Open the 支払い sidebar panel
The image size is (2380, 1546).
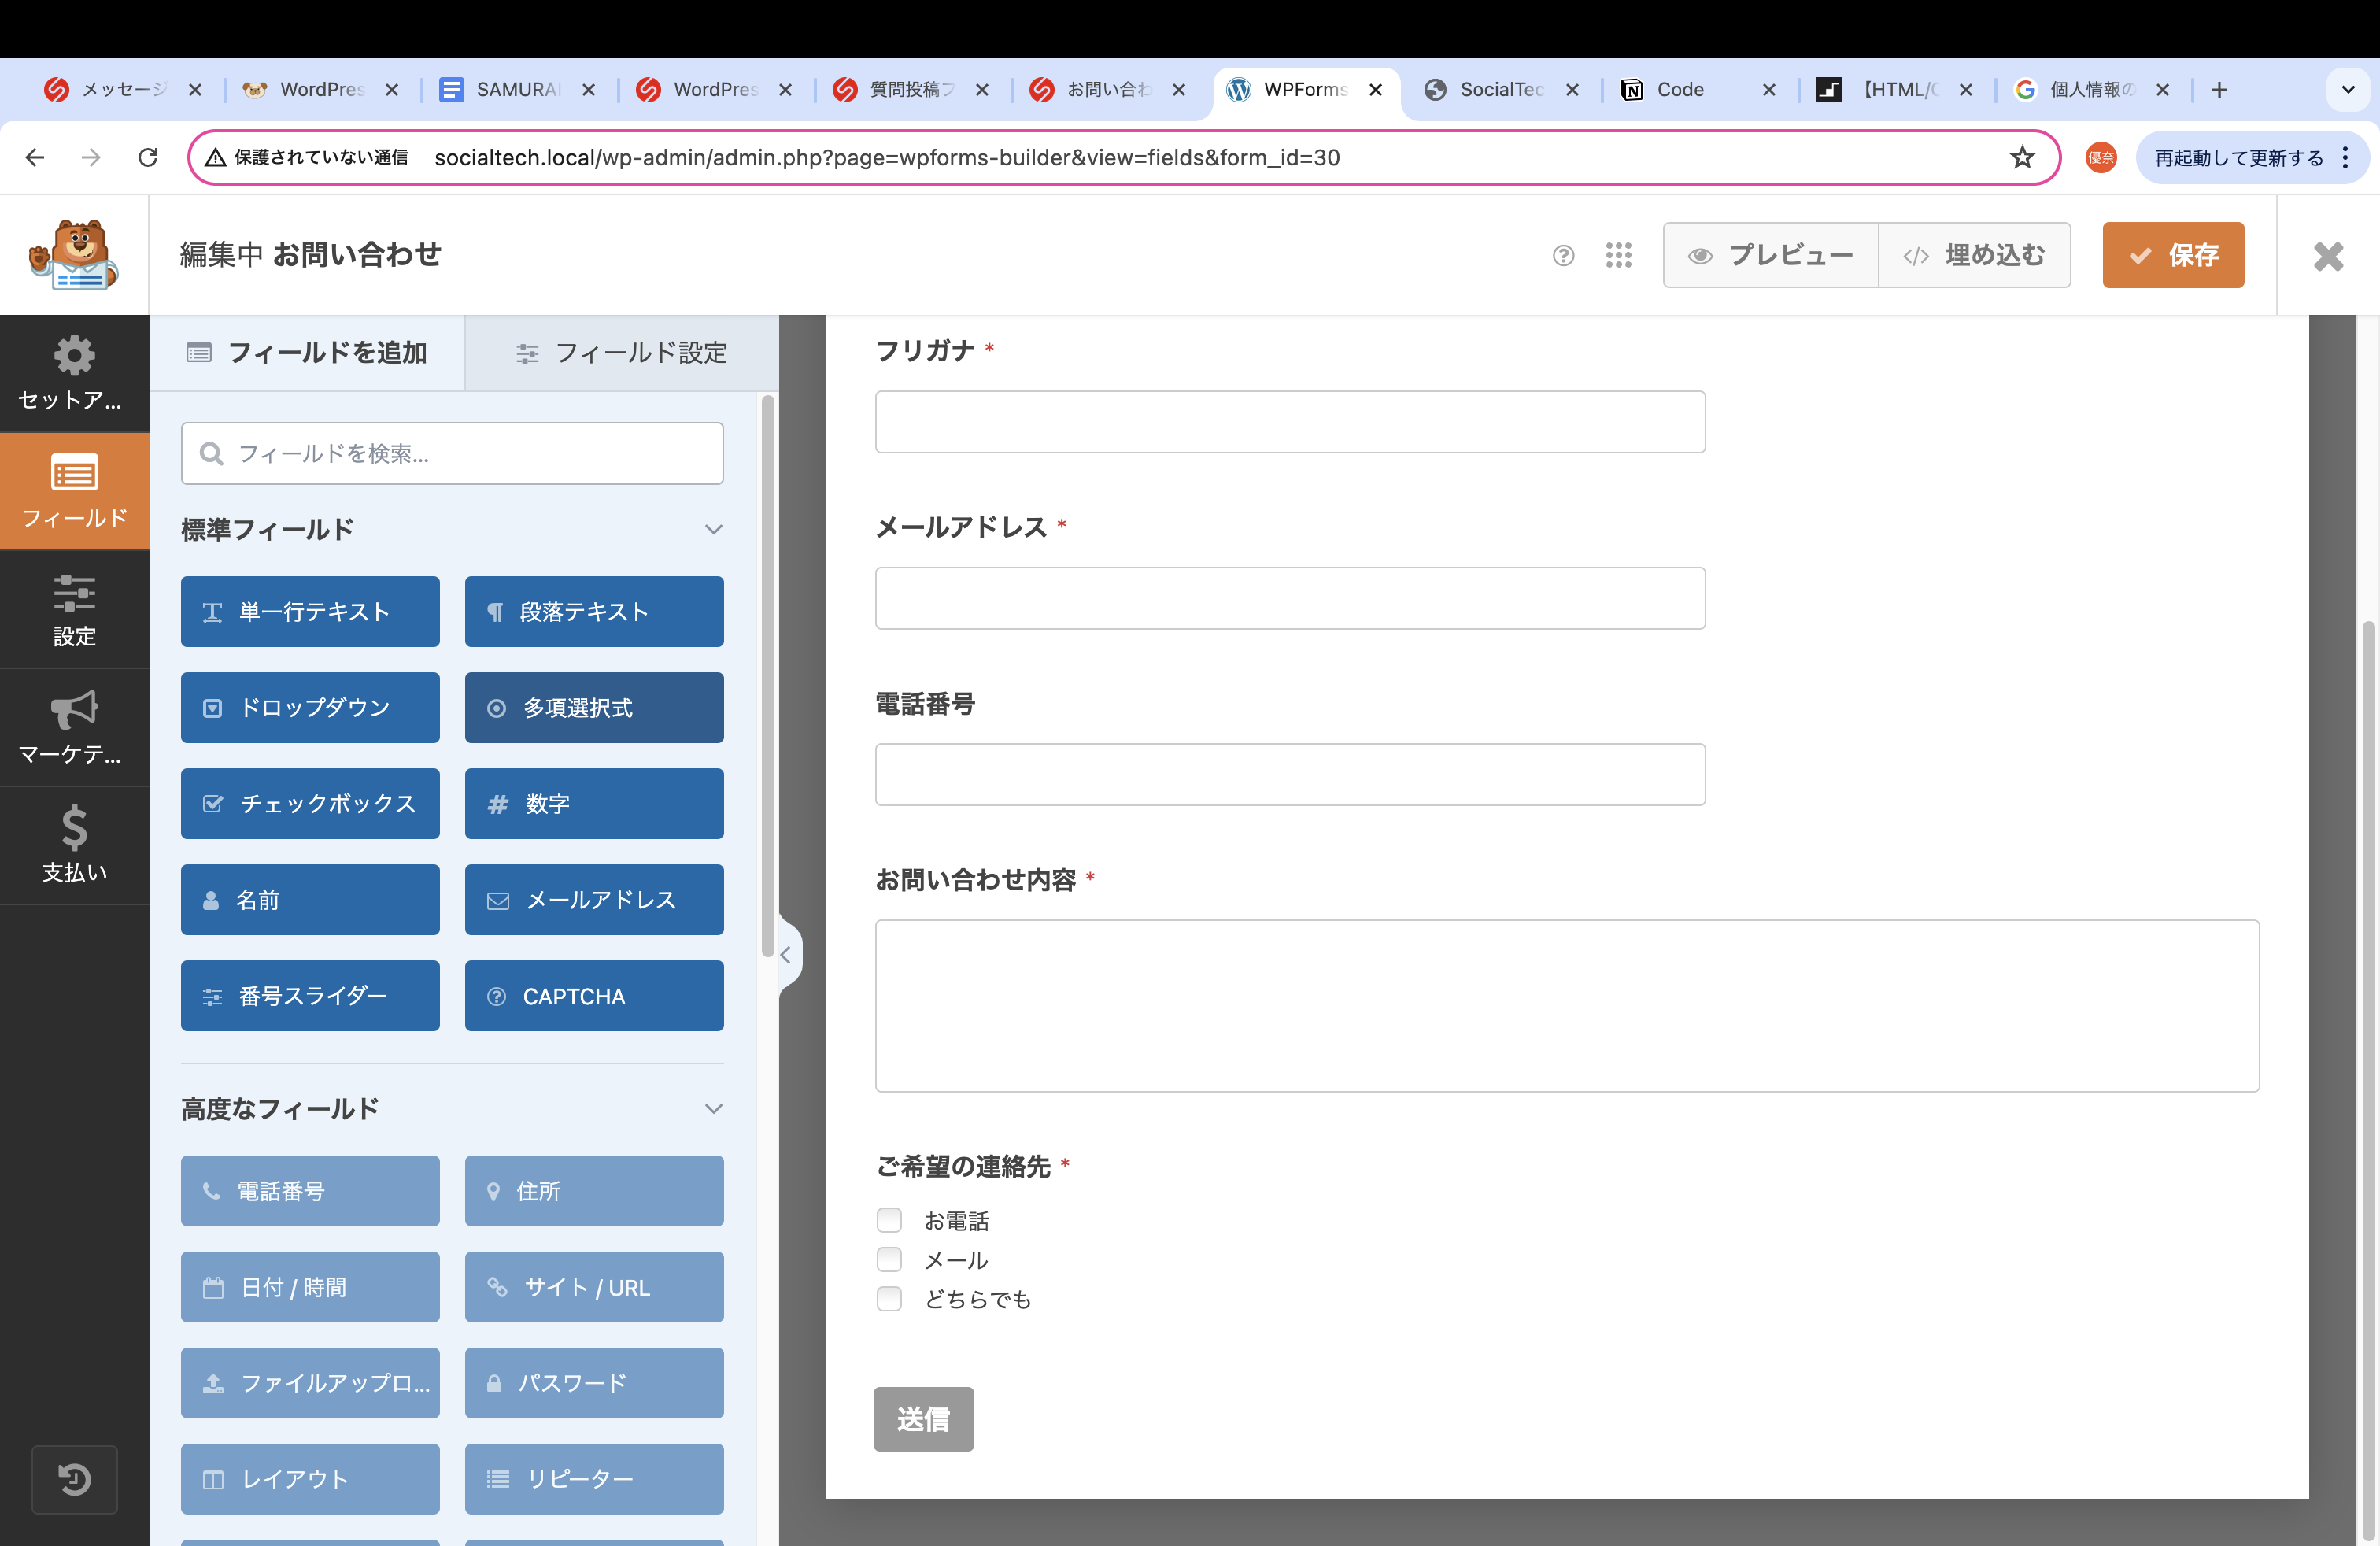(x=74, y=845)
